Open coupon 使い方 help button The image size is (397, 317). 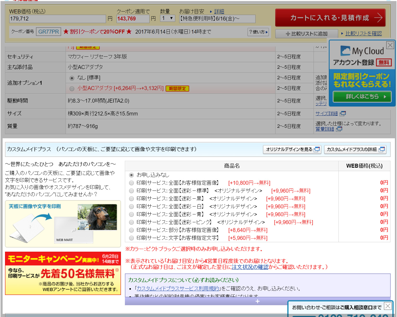[x=258, y=32]
